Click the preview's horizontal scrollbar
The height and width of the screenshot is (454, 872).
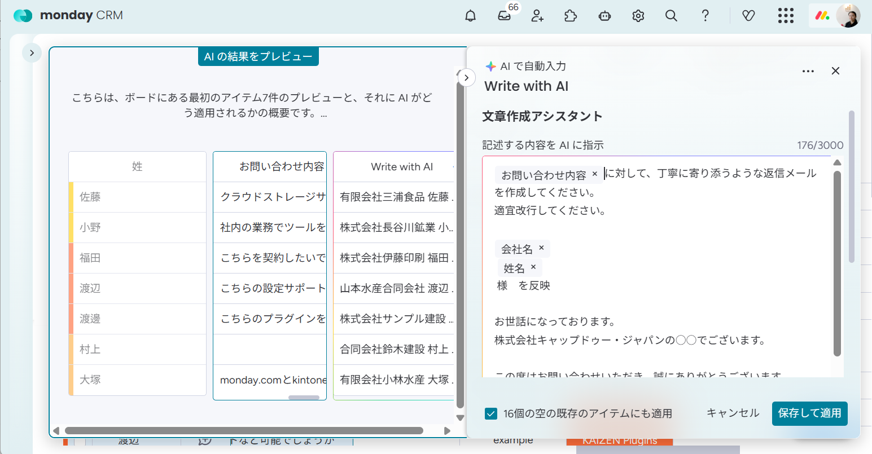[244, 431]
